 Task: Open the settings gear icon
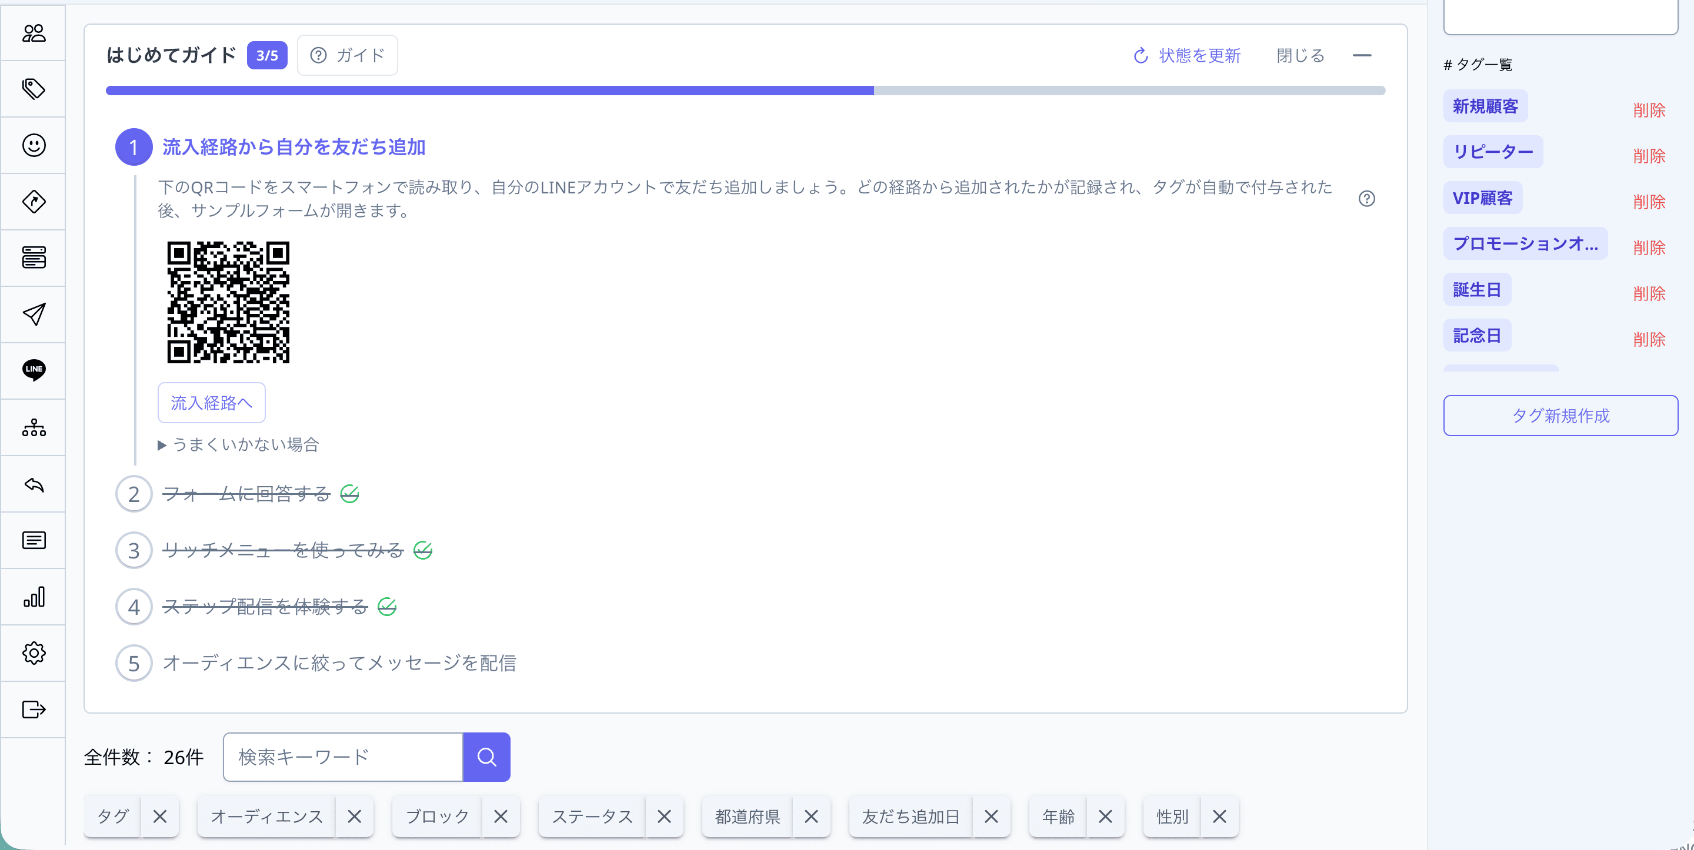coord(34,654)
